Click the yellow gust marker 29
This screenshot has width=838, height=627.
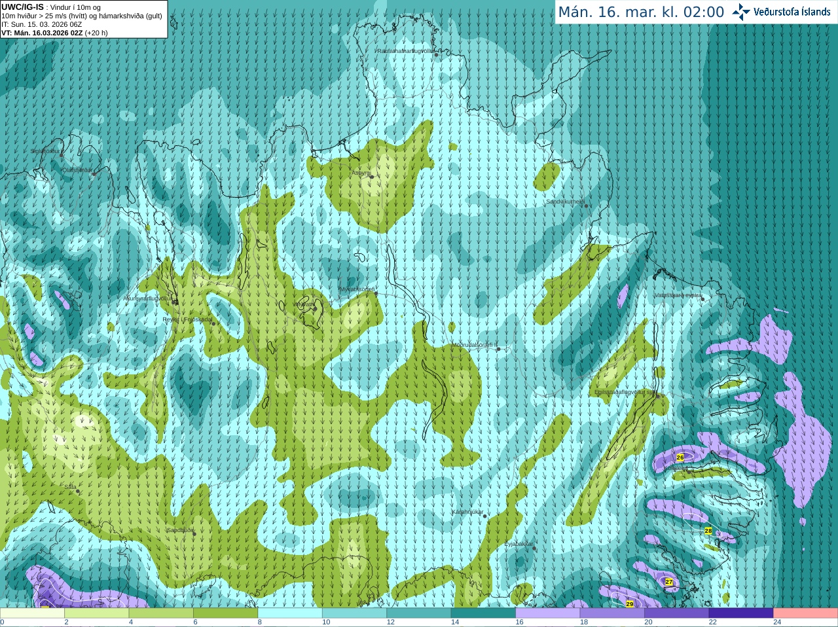point(630,603)
